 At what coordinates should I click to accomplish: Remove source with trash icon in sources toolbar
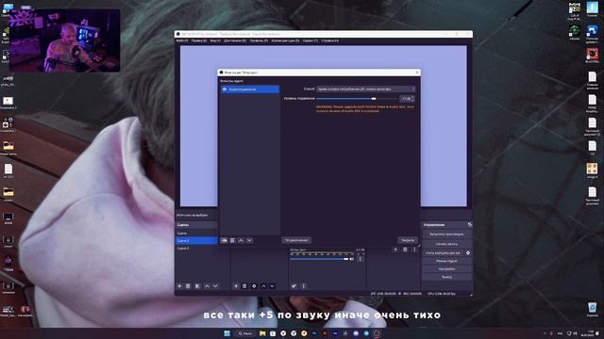pos(244,286)
